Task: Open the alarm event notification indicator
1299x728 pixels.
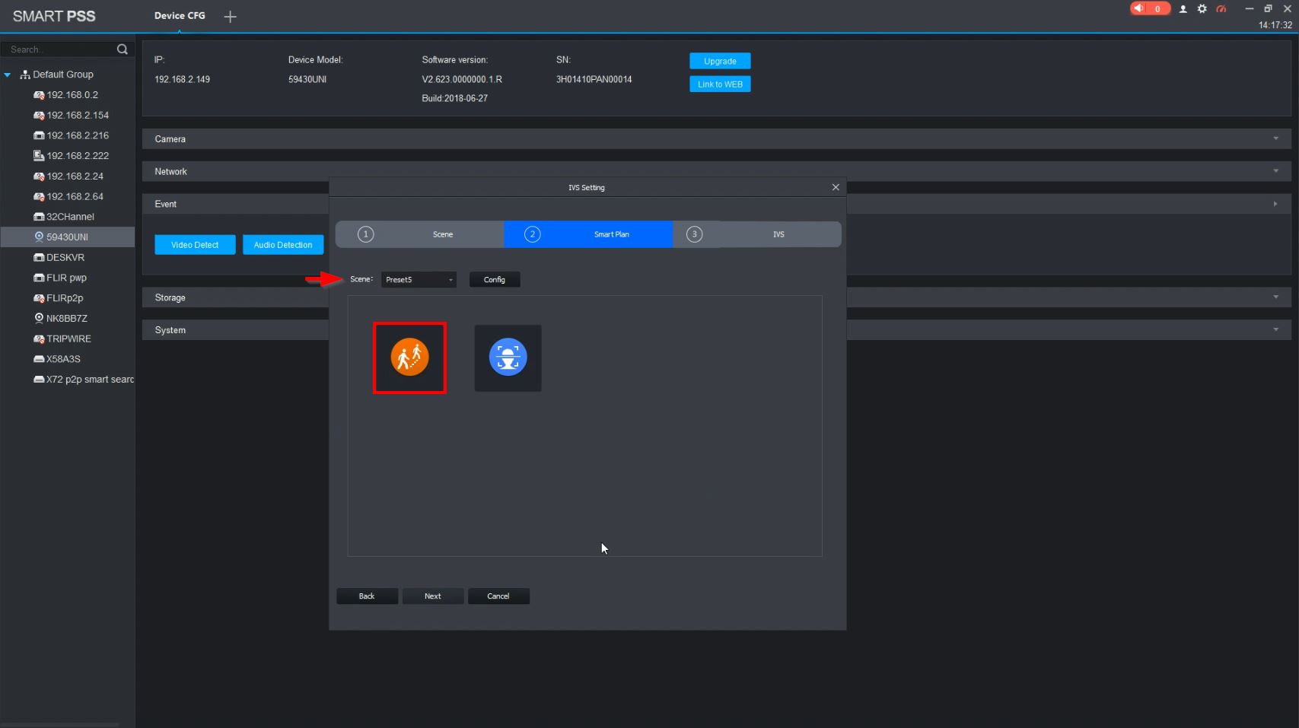Action: tap(1150, 8)
